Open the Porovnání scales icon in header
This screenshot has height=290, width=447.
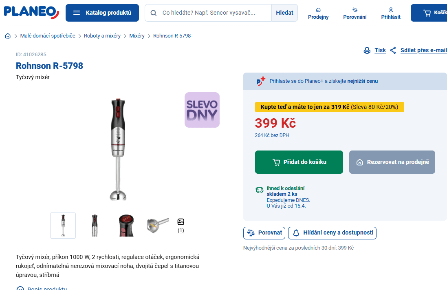click(355, 10)
